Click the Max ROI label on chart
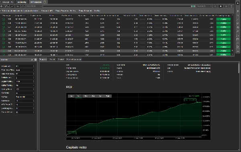The width and height of the screenshot is (241, 152). pos(190,100)
